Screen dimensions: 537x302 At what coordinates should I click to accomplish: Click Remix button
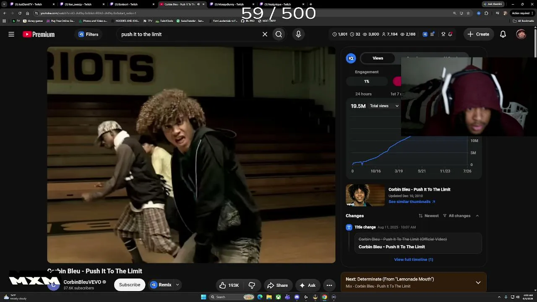click(x=162, y=285)
